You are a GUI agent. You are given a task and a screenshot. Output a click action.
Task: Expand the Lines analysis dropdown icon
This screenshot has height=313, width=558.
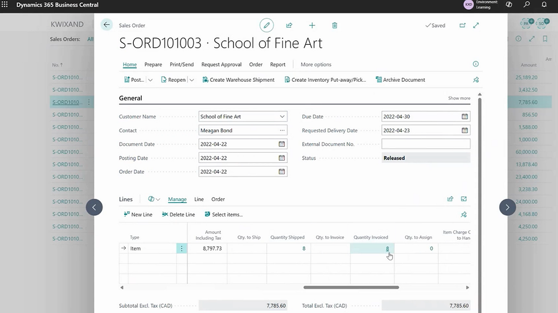click(154, 199)
